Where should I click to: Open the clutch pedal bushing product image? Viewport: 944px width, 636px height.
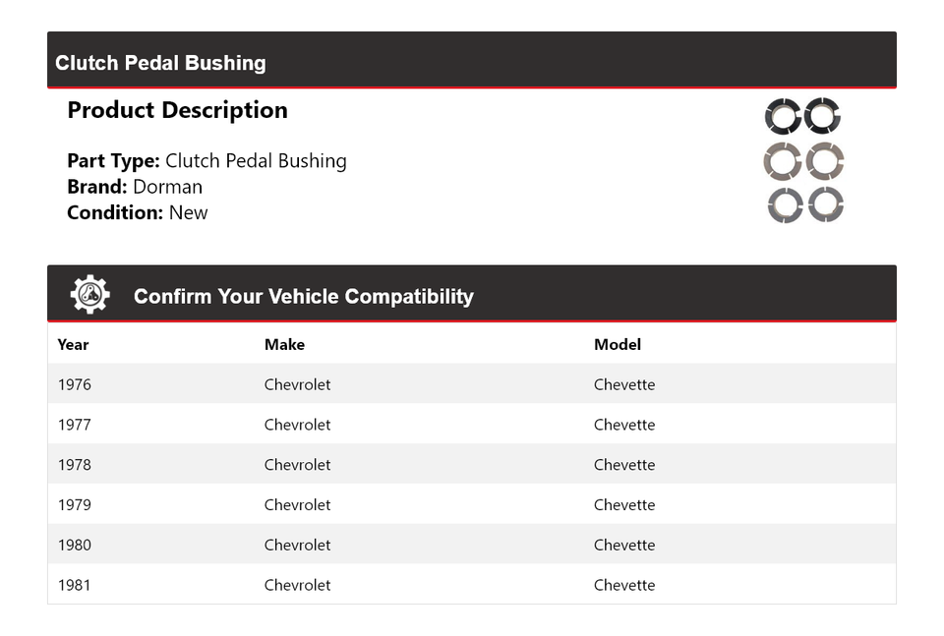click(x=804, y=161)
